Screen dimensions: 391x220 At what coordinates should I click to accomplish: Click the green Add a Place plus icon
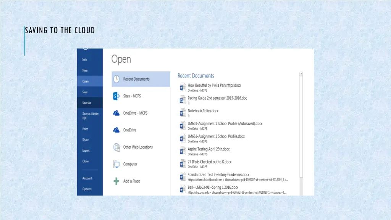pyautogui.click(x=116, y=181)
